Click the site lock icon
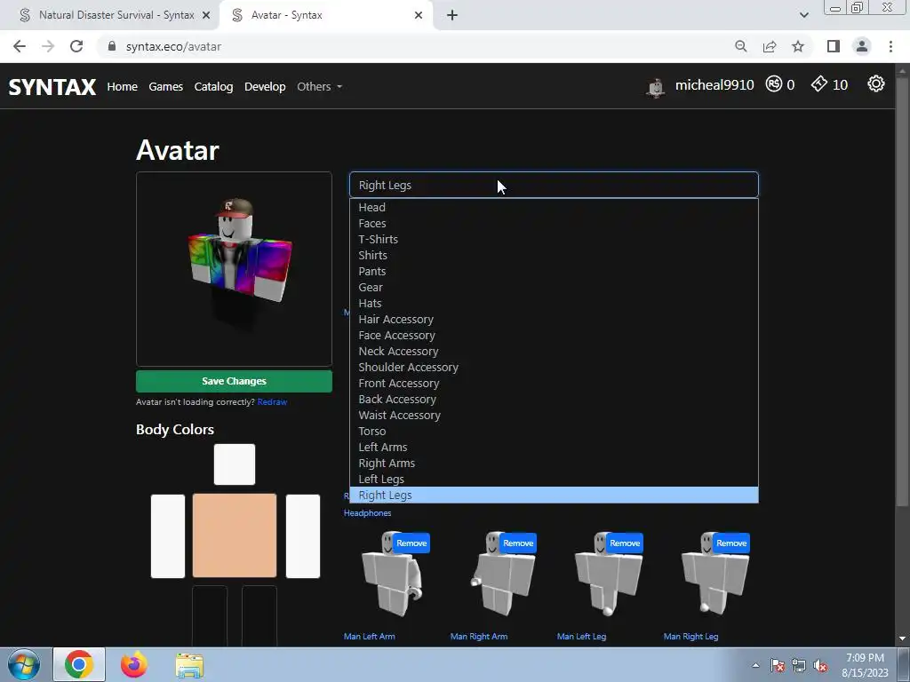The width and height of the screenshot is (910, 682). tap(112, 46)
